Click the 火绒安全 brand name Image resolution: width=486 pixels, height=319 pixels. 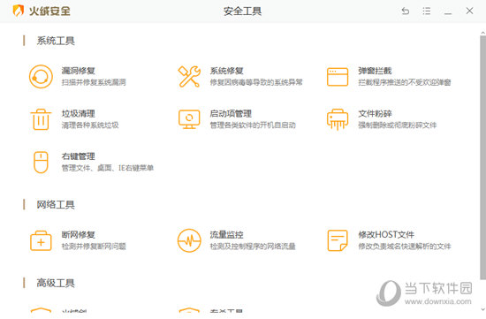point(49,11)
